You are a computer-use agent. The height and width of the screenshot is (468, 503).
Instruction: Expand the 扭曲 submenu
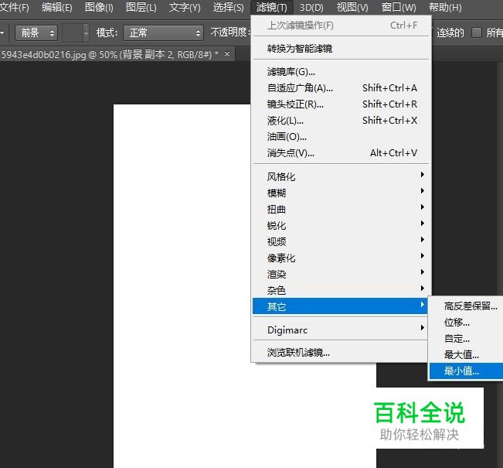click(x=341, y=209)
